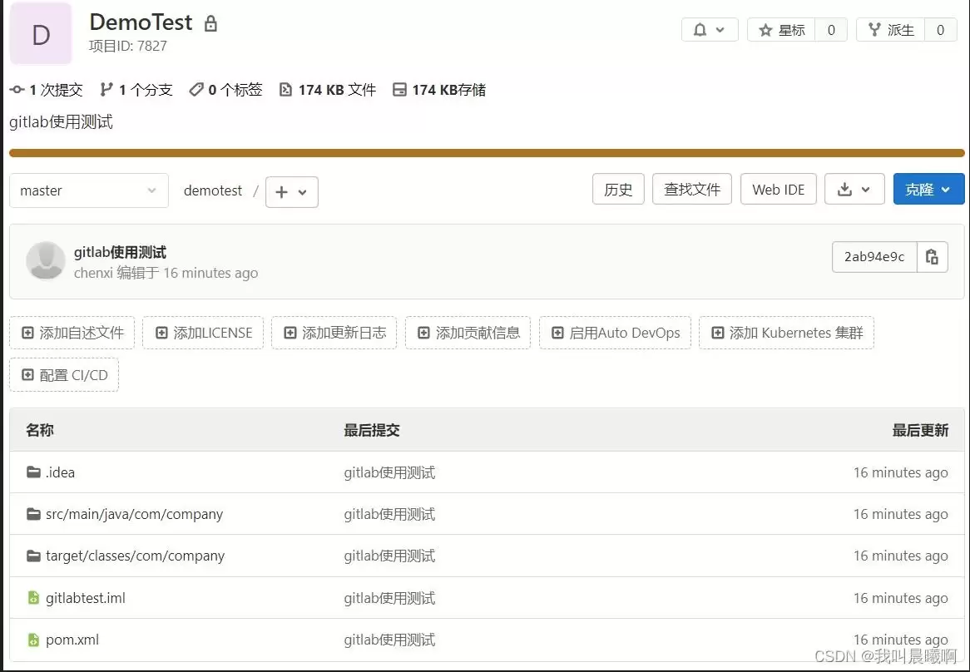This screenshot has width=970, height=672.
Task: Open the 1 次提交 commits link
Action: tap(47, 90)
